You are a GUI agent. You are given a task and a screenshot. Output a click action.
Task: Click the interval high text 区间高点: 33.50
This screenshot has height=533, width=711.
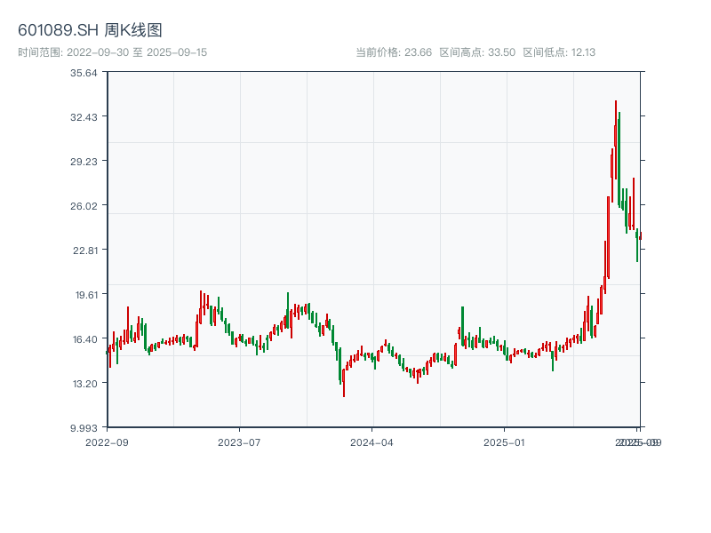[477, 52]
